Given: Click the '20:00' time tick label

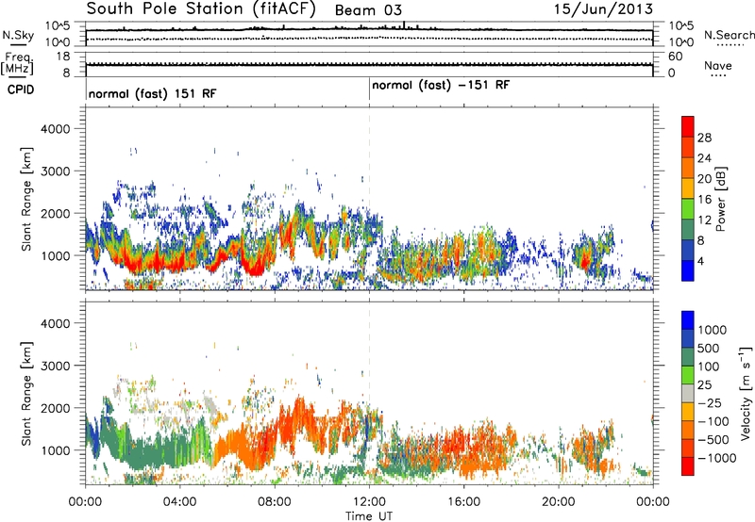Looking at the screenshot, I should [x=558, y=502].
